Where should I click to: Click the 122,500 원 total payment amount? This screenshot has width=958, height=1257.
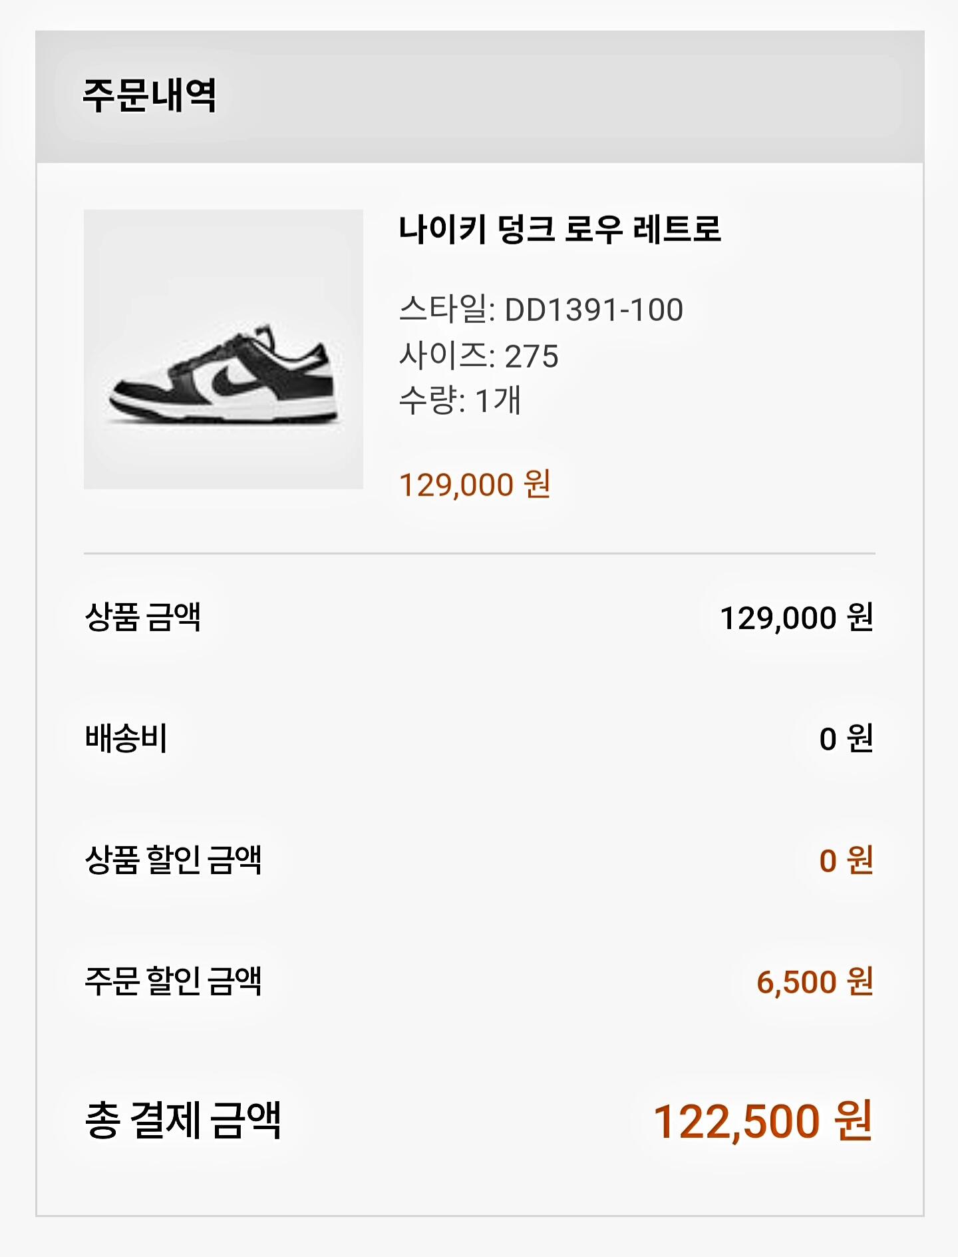[x=762, y=1121]
